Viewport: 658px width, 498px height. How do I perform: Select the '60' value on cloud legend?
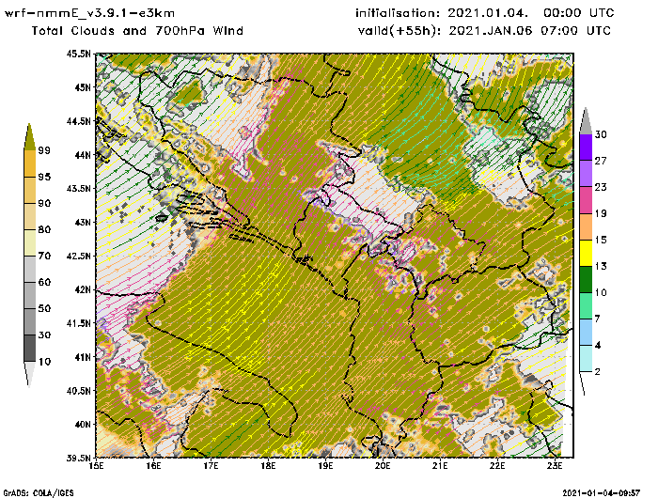click(x=44, y=282)
